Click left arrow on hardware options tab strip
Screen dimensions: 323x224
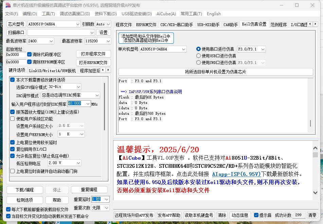103,70
